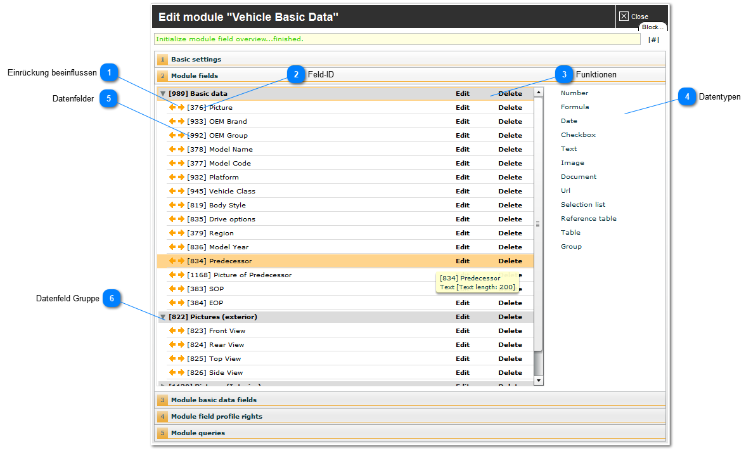Click left indent arrow for Model Code

coord(172,163)
